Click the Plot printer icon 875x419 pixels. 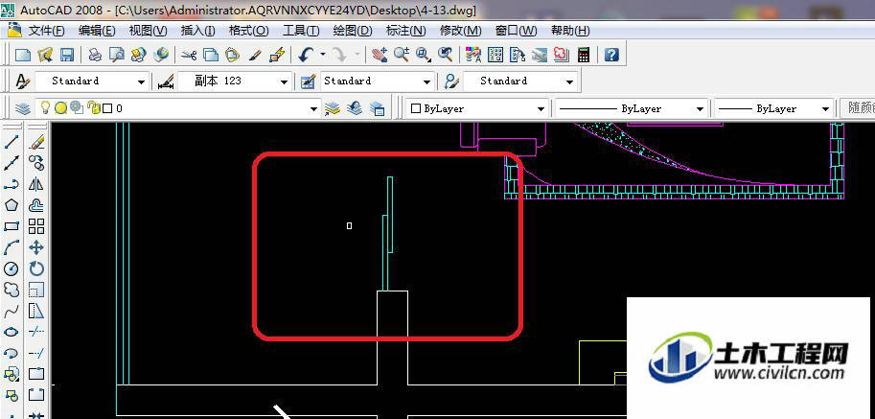(96, 55)
